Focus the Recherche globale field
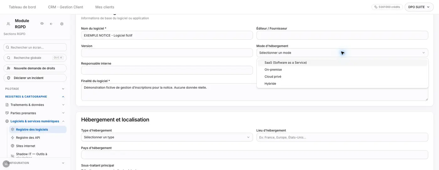Viewport: 439px width, 170px height. point(35,58)
